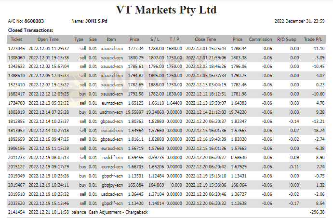Click the S / L column header
This screenshot has height=218, width=333.
point(155,40)
